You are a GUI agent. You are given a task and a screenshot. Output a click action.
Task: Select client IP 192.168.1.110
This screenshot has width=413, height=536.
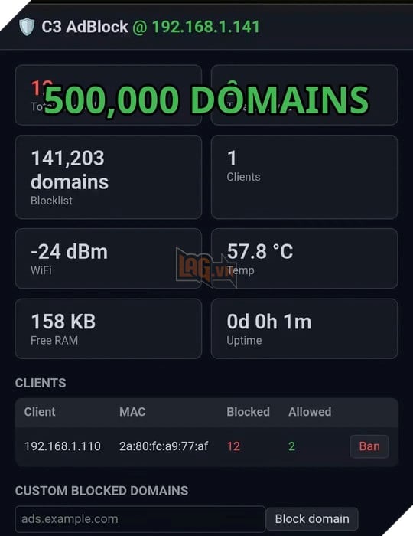63,446
